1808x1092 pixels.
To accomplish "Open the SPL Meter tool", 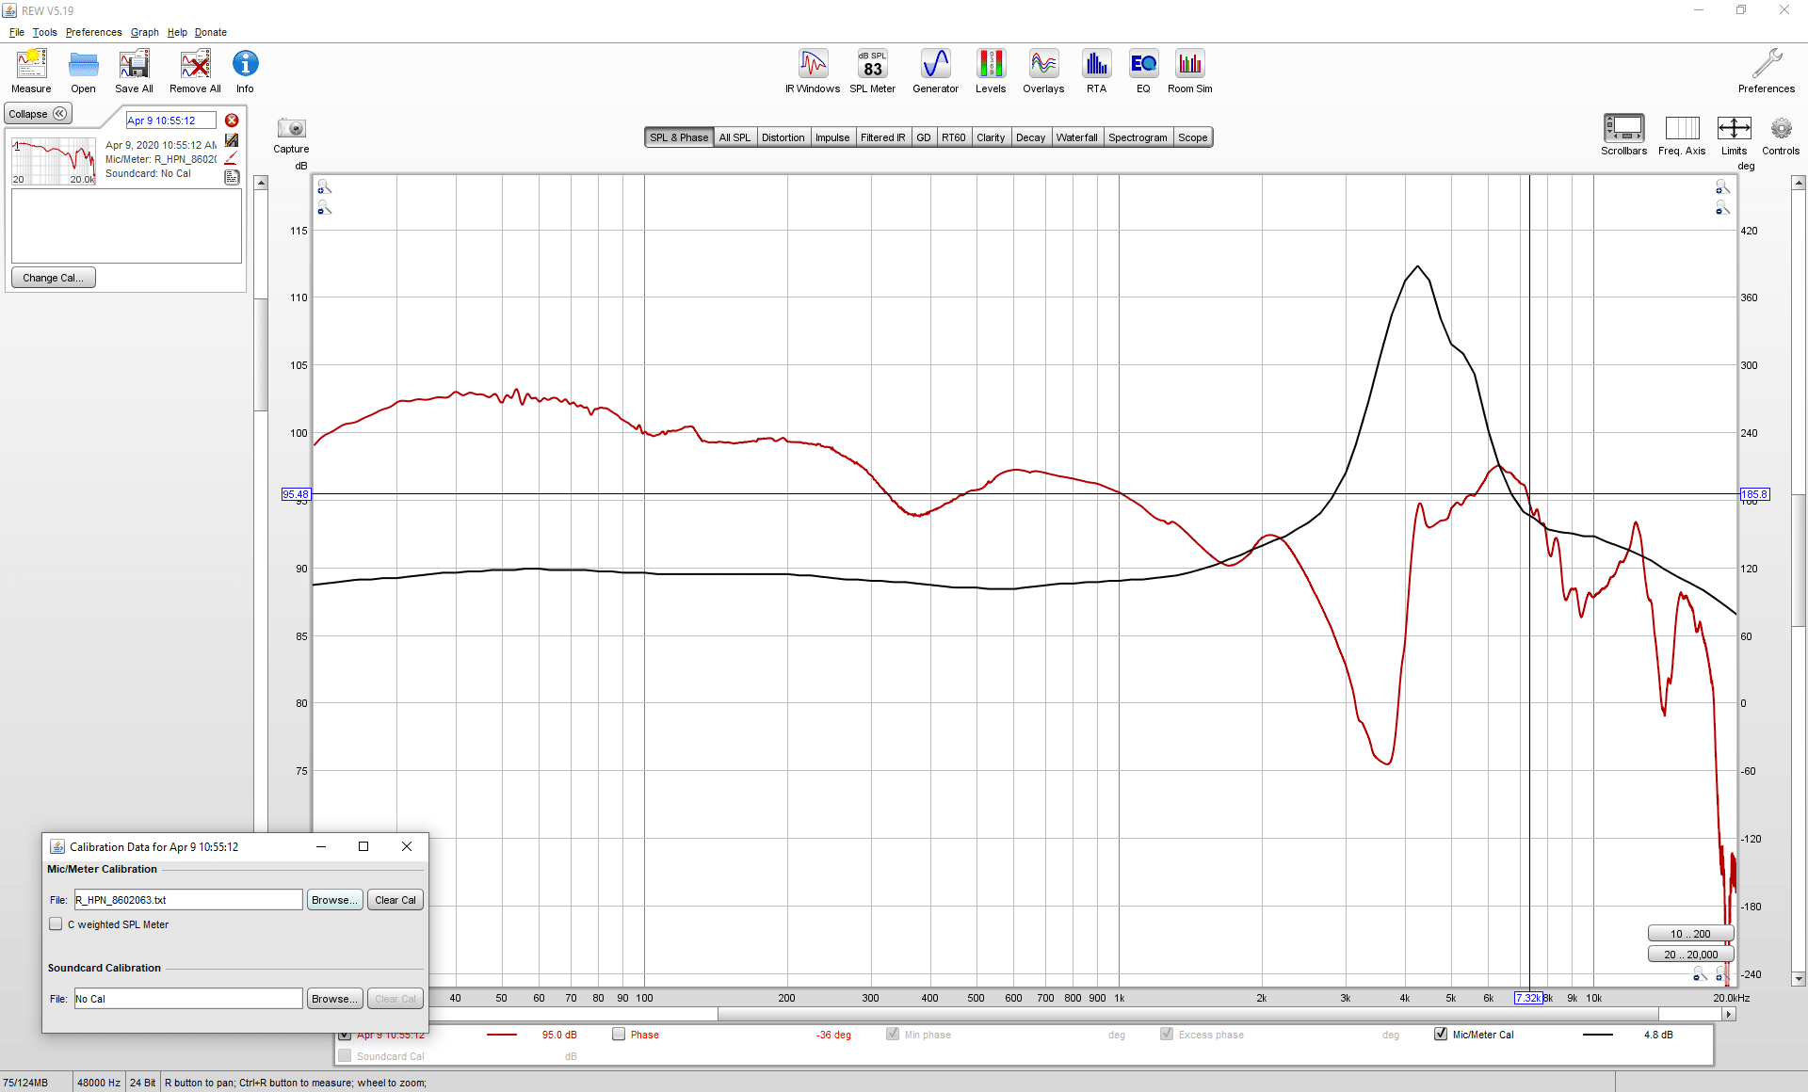I will tap(872, 72).
